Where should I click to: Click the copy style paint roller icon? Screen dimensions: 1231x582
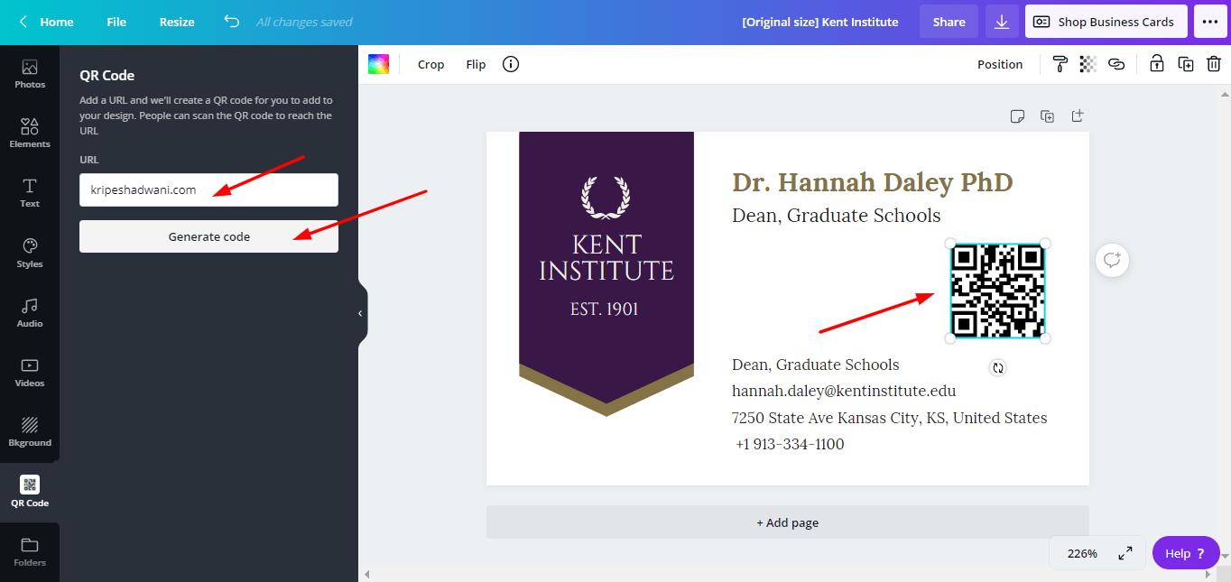pos(1060,64)
